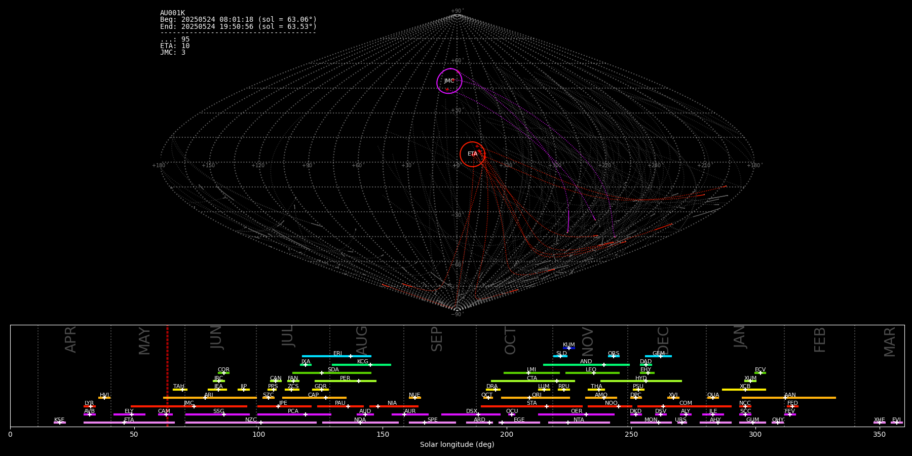Click the DSX shower label

coord(472,411)
